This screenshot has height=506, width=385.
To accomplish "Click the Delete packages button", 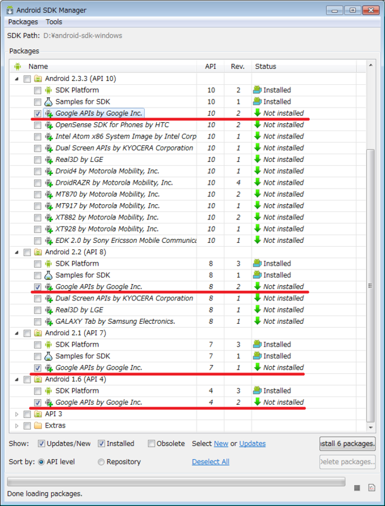I will pyautogui.click(x=347, y=462).
